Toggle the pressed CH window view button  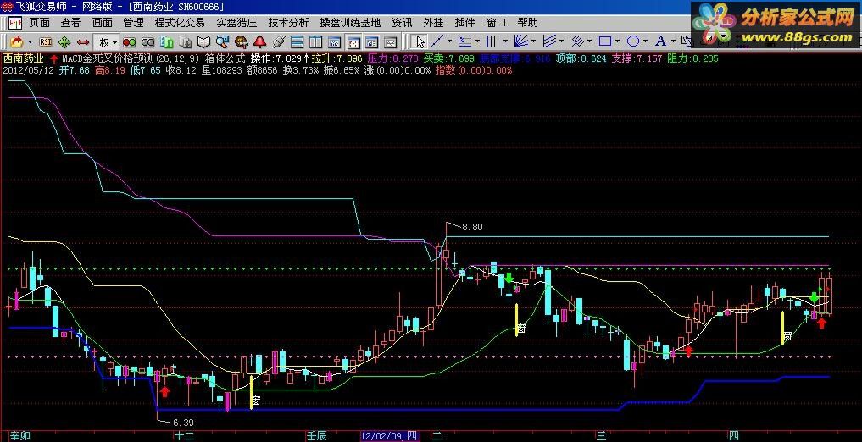point(353,41)
